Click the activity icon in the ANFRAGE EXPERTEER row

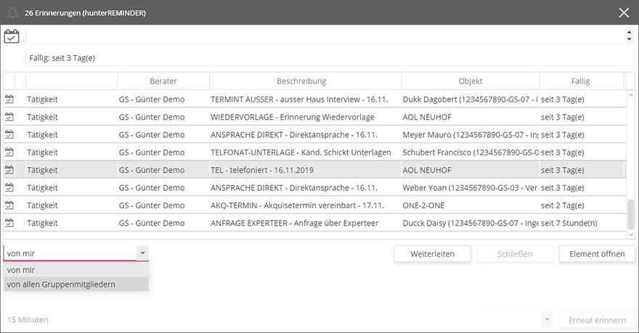[9, 223]
